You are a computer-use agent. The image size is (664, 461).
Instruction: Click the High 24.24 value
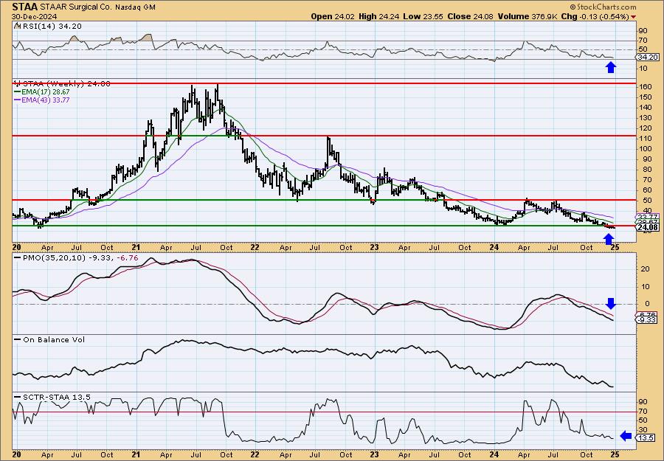click(x=378, y=16)
